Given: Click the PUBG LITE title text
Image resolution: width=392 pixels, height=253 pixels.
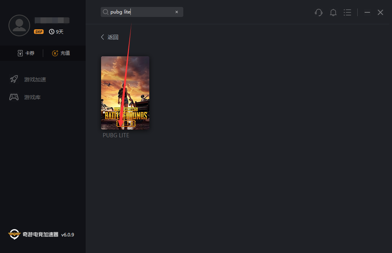Looking at the screenshot, I should (116, 135).
